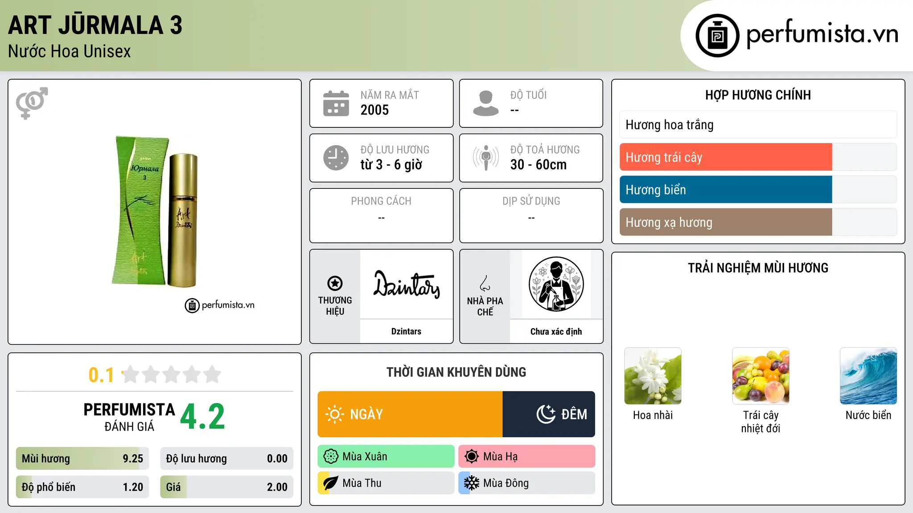
Task: Open the Dzintars brand name link
Action: point(406,331)
